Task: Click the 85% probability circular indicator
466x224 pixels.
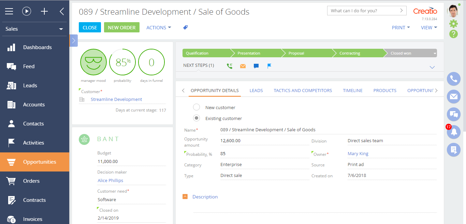Action: pos(122,62)
